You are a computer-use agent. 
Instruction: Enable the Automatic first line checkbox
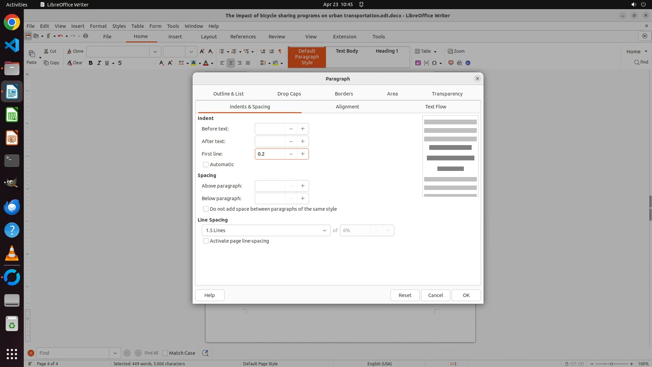coord(206,164)
